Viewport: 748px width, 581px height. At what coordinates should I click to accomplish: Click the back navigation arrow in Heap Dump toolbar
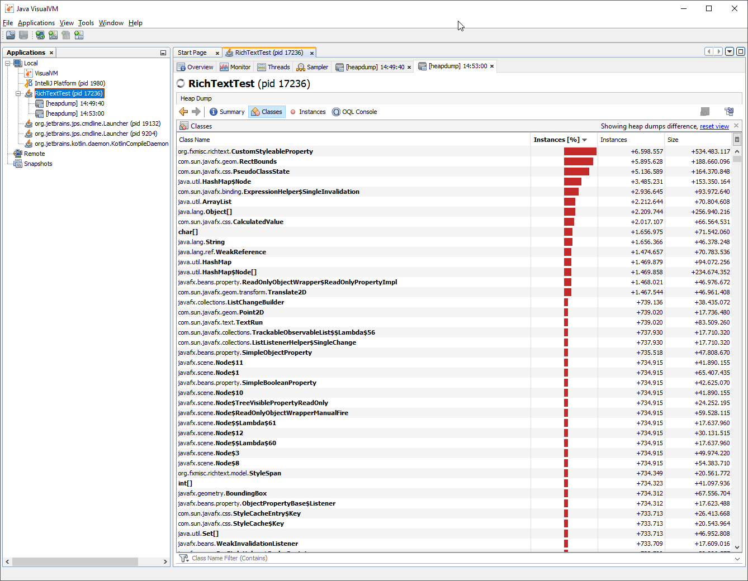pos(184,111)
